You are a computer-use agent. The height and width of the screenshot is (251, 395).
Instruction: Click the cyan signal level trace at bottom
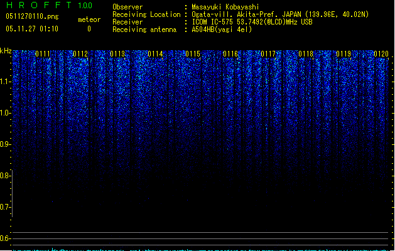pyautogui.click(x=202, y=250)
